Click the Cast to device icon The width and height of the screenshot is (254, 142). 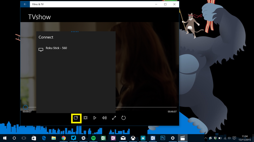click(x=76, y=118)
